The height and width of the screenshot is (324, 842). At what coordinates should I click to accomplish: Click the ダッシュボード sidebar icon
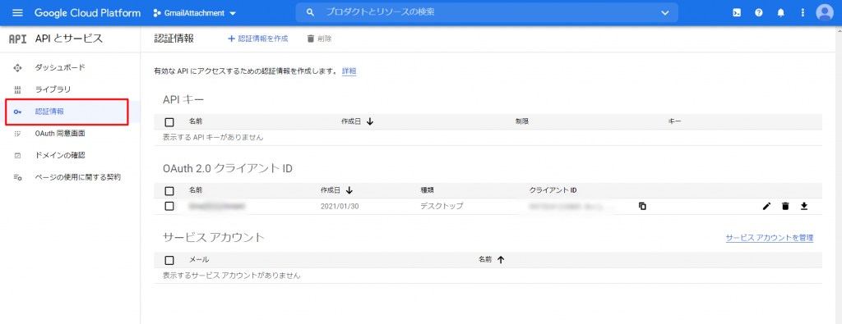click(17, 68)
